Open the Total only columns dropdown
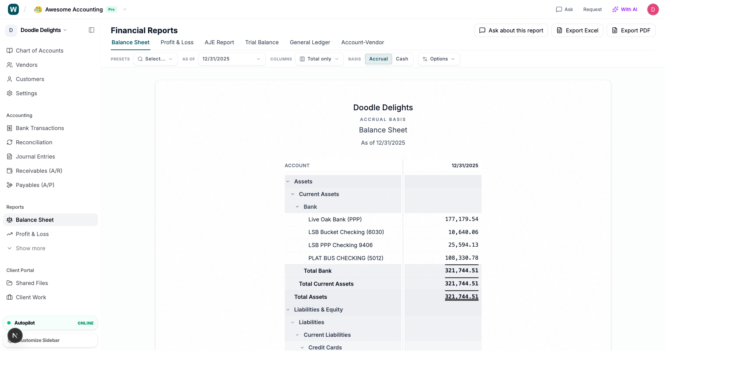 pyautogui.click(x=319, y=59)
